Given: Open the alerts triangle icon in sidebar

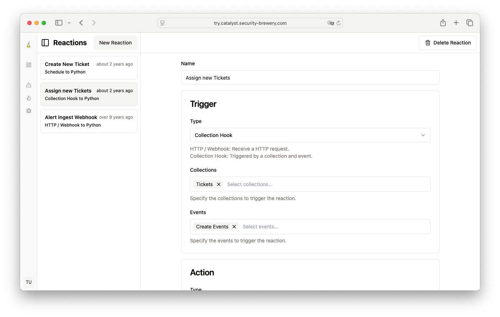Looking at the screenshot, I should 29,85.
